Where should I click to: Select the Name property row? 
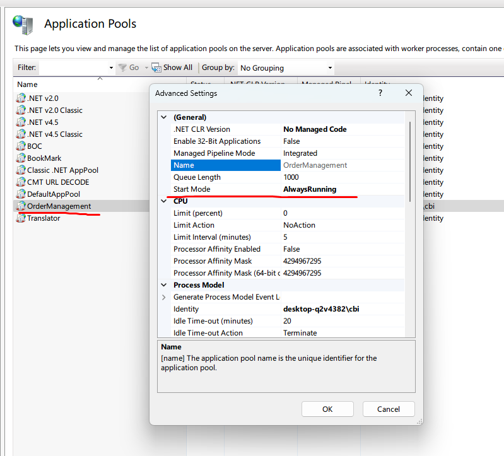pyautogui.click(x=226, y=165)
